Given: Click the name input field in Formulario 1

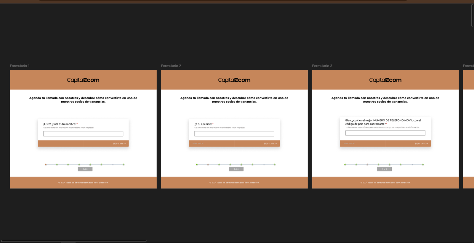Looking at the screenshot, I should 83,134.
